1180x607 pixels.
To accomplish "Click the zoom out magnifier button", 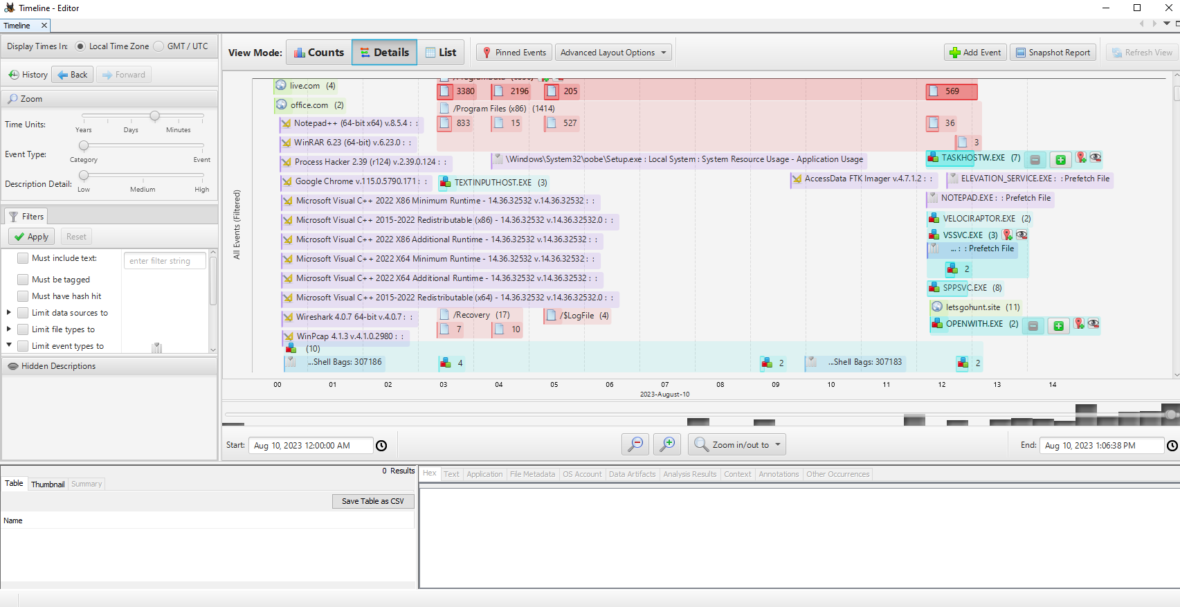I will click(x=635, y=444).
